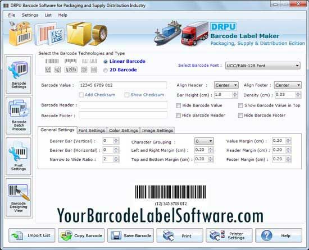
Task: Click the Barcode Footer input field
Action: (x=123, y=115)
